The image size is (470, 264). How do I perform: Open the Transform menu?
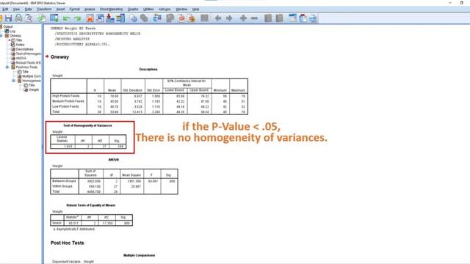[x=44, y=10]
